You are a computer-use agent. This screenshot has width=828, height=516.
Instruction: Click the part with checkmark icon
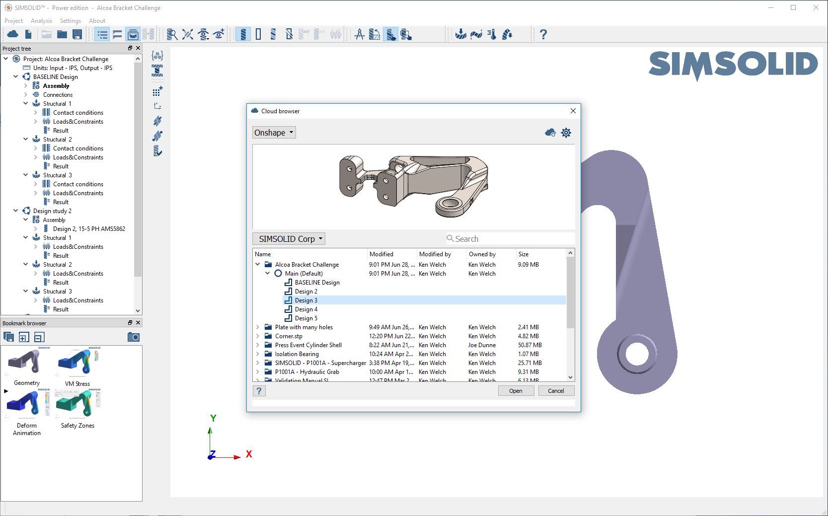157,151
